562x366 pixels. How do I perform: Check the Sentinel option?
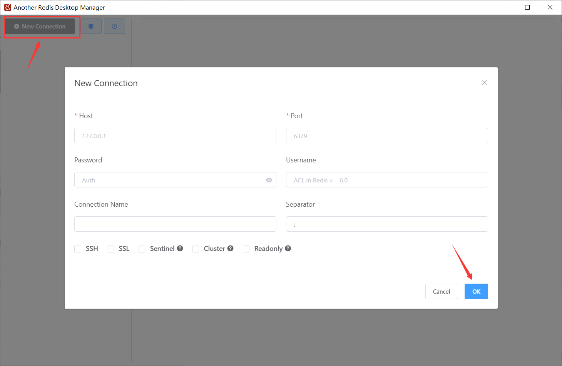click(x=142, y=249)
